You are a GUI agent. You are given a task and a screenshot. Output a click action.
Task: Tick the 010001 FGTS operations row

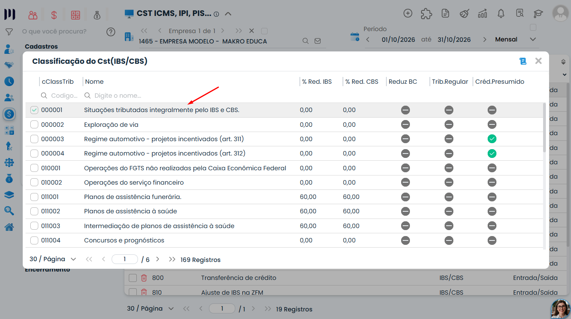(34, 168)
